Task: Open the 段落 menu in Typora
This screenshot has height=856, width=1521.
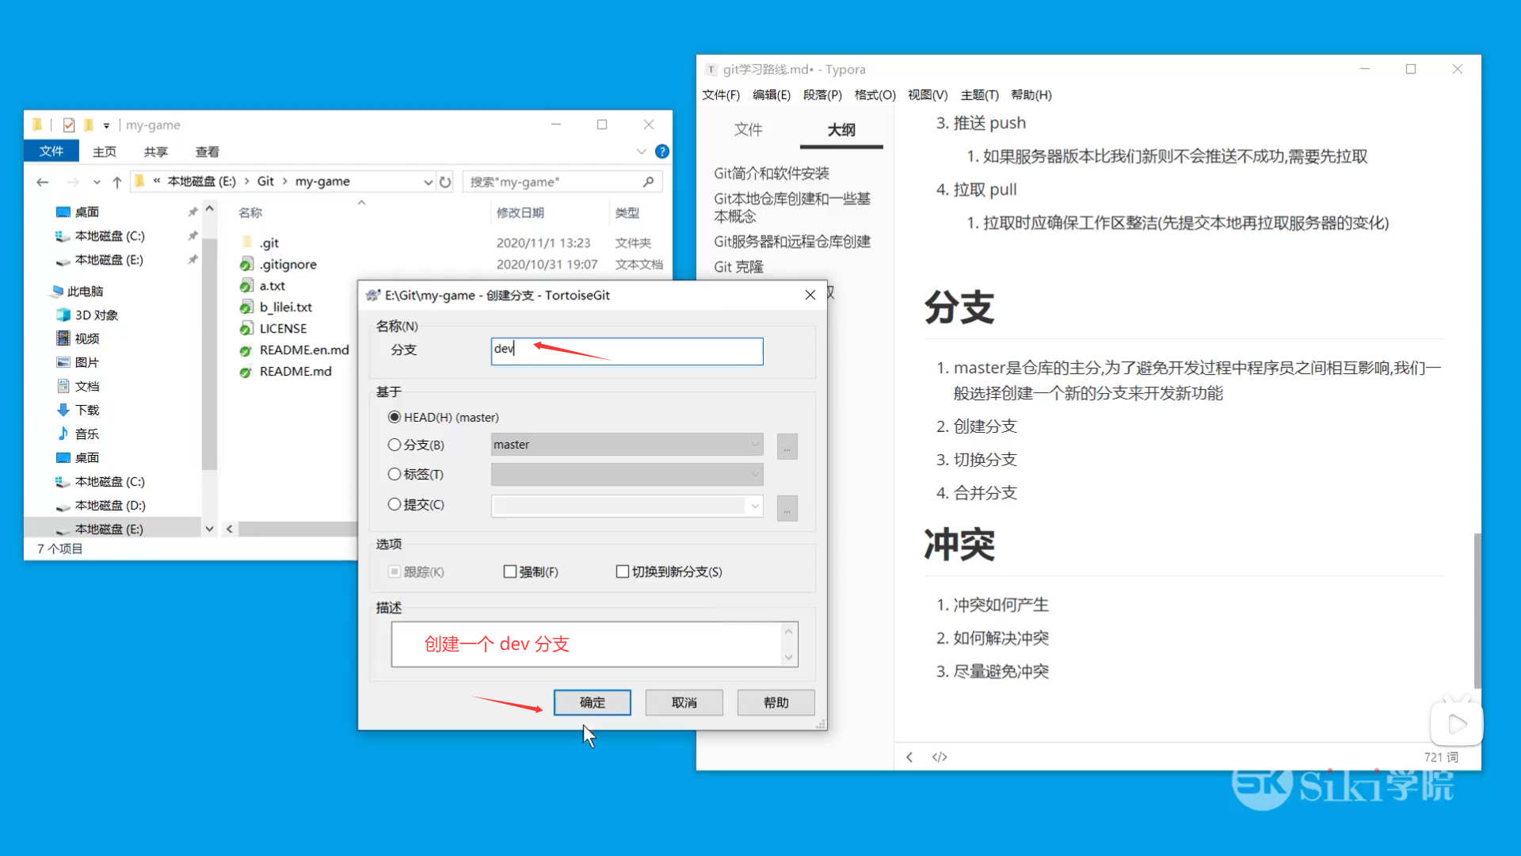Action: pyautogui.click(x=822, y=95)
